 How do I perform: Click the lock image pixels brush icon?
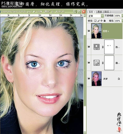coord(98,21)
